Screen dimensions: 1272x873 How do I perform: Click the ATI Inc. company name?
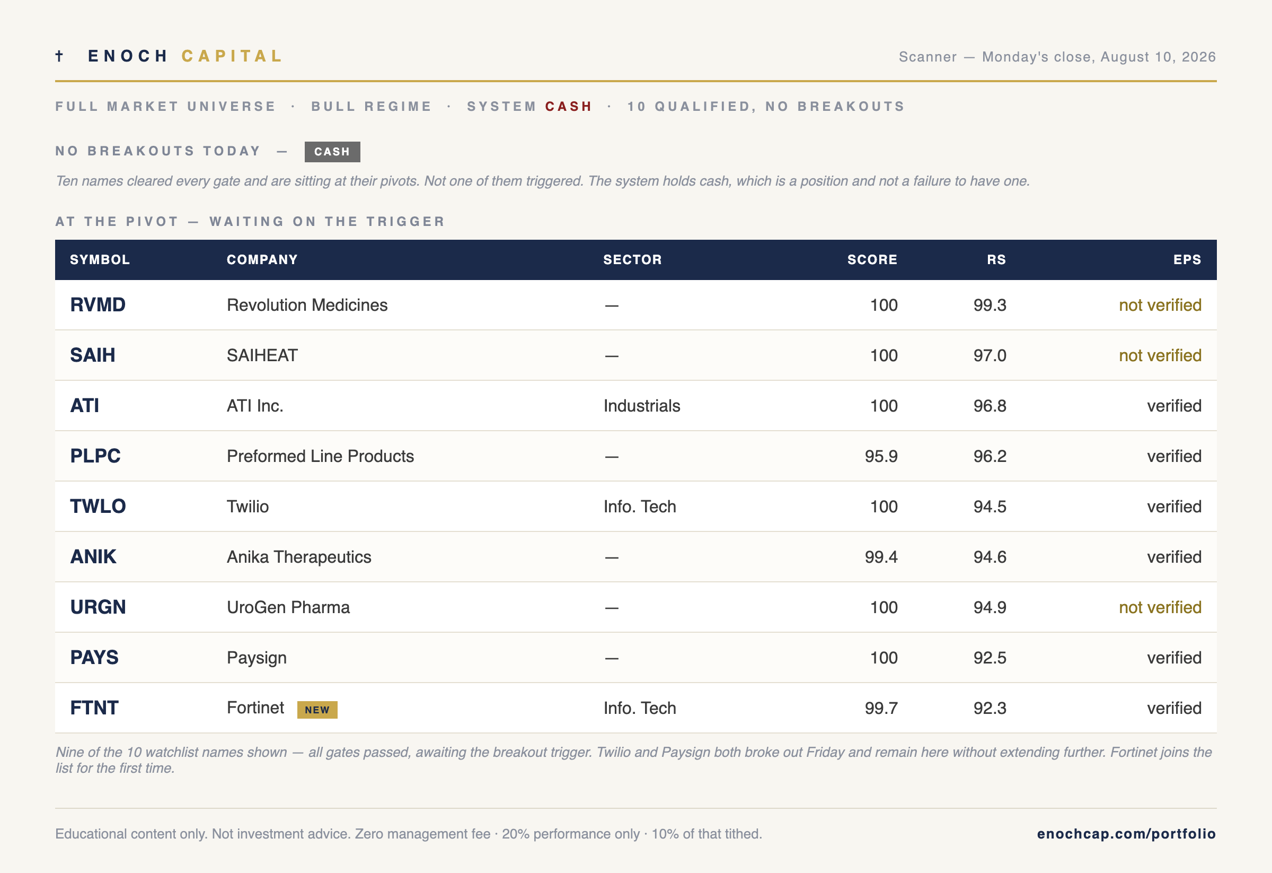(x=255, y=406)
